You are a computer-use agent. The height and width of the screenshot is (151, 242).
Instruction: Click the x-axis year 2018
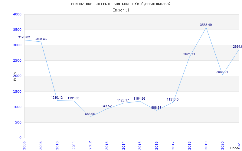tap(190, 146)
